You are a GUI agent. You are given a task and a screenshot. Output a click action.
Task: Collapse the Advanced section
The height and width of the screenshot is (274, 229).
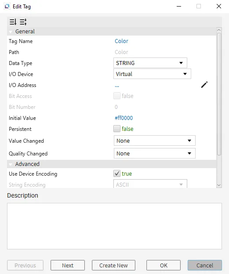[x=11, y=164]
